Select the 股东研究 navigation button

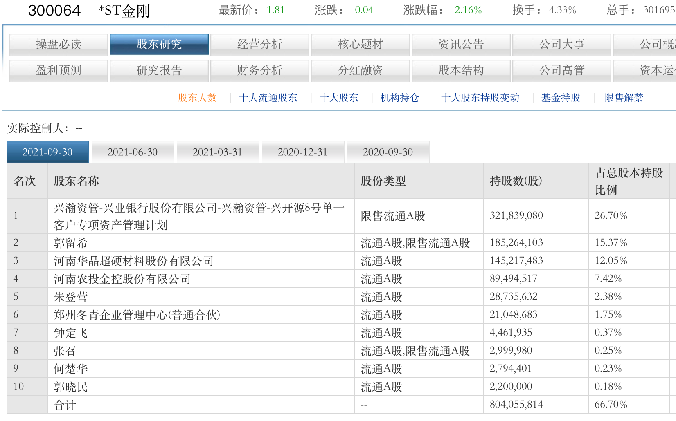(x=159, y=44)
